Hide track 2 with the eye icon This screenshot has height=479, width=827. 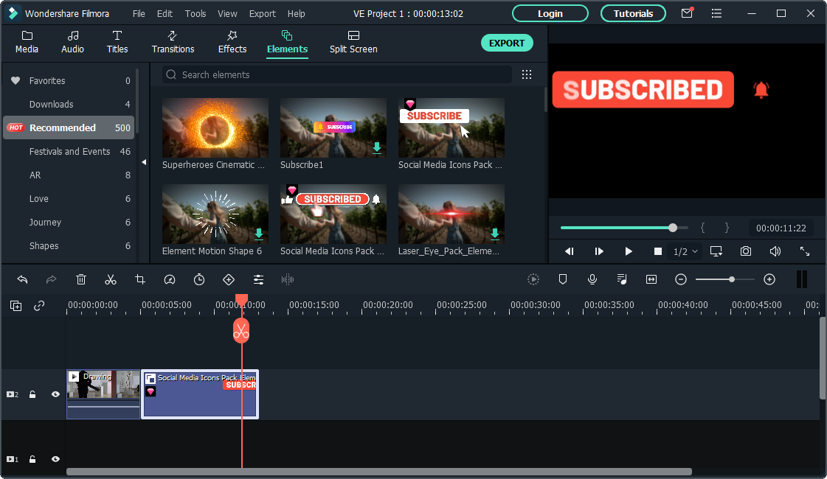55,394
